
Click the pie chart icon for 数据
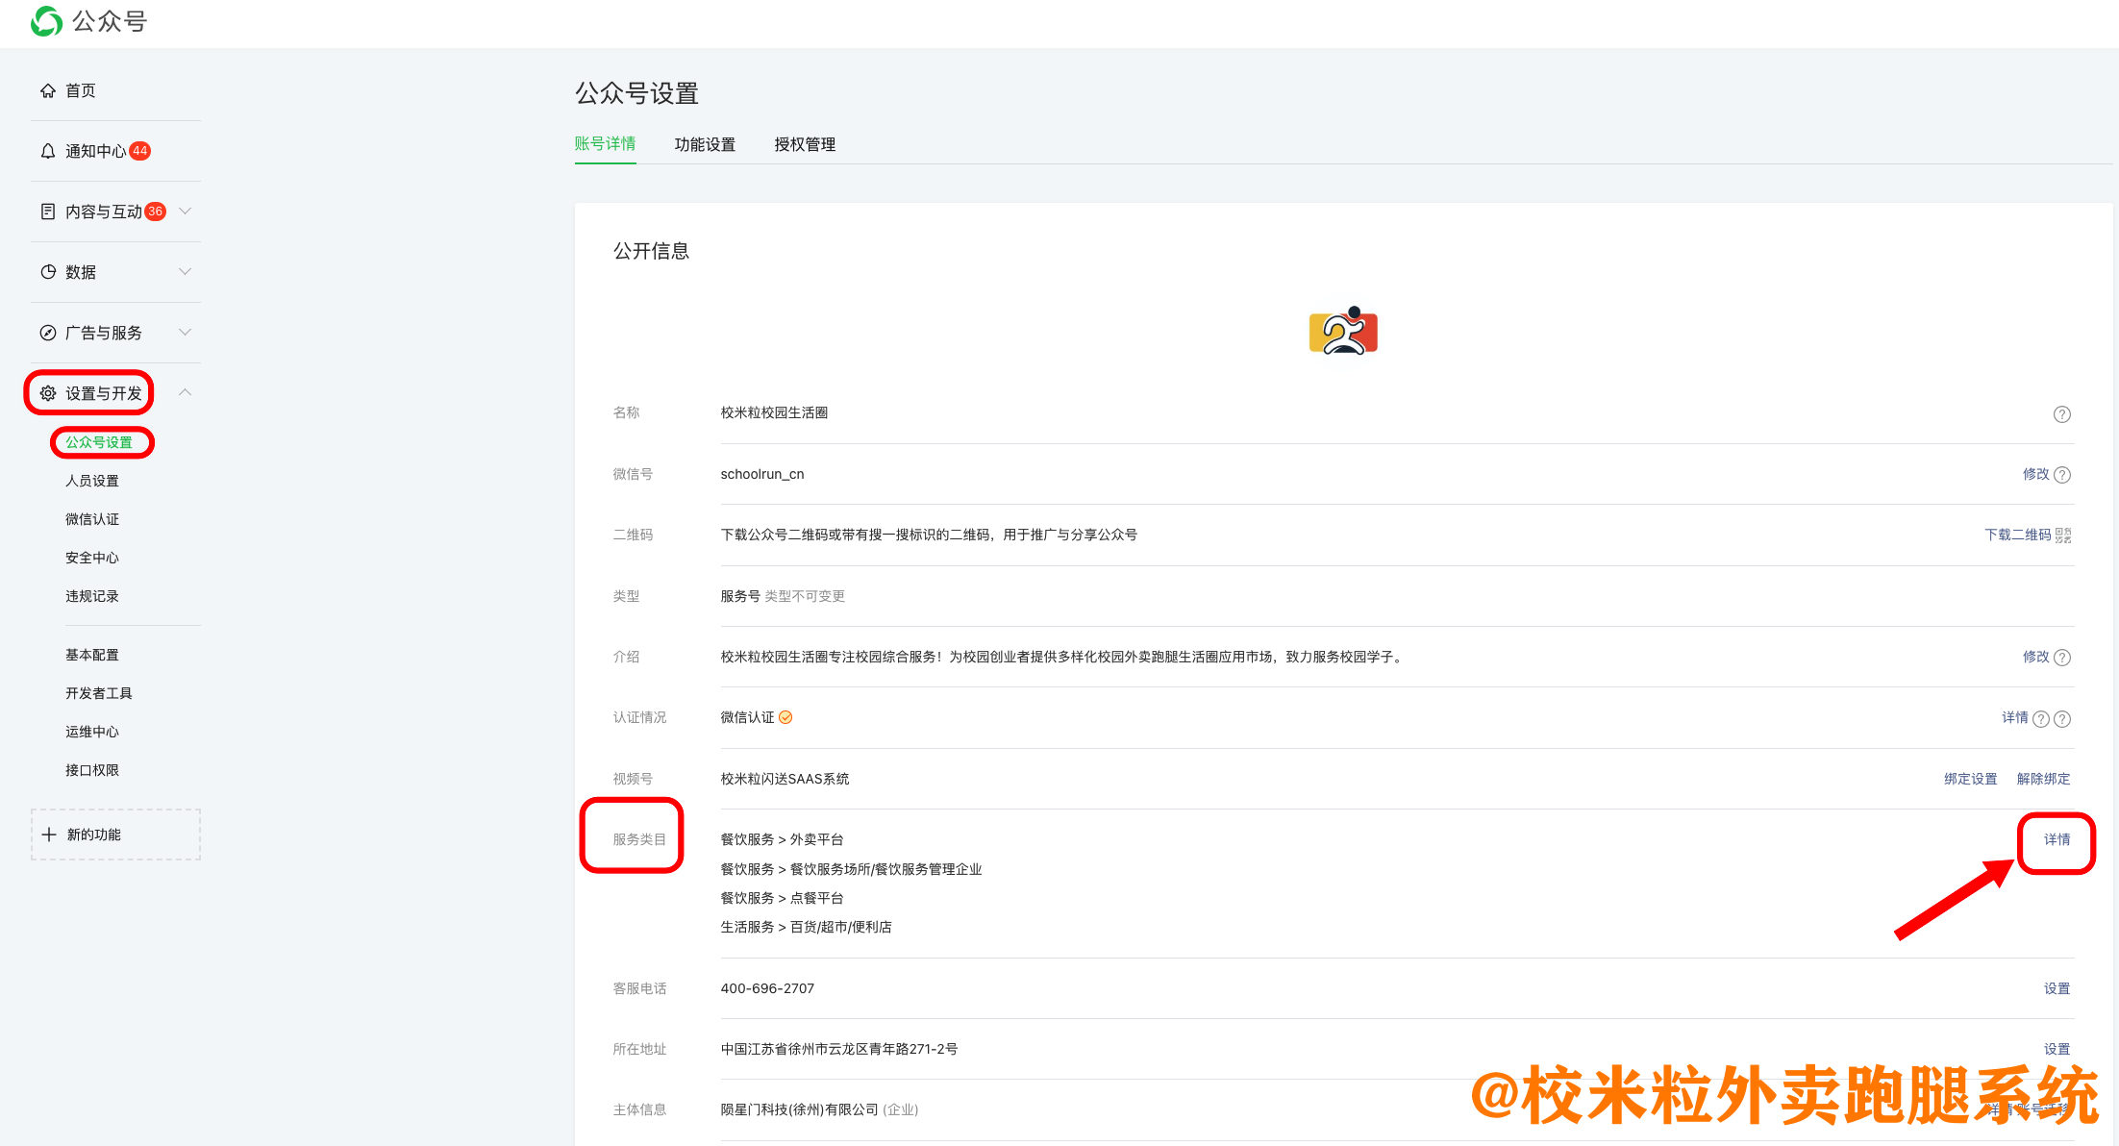[x=48, y=271]
